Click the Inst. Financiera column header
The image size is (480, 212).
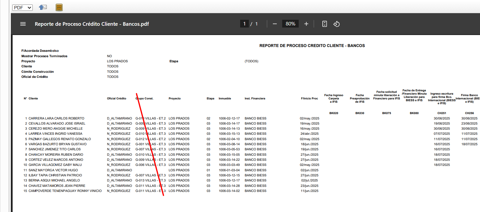point(255,99)
